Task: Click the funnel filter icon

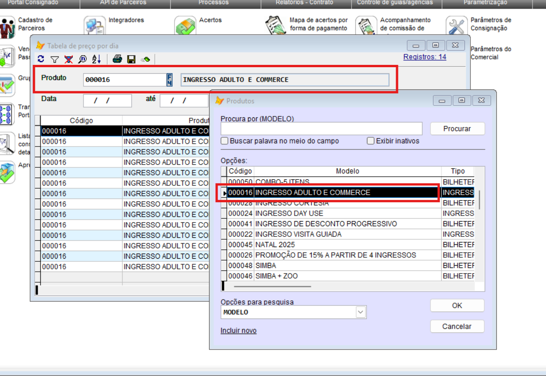Action: tap(55, 59)
